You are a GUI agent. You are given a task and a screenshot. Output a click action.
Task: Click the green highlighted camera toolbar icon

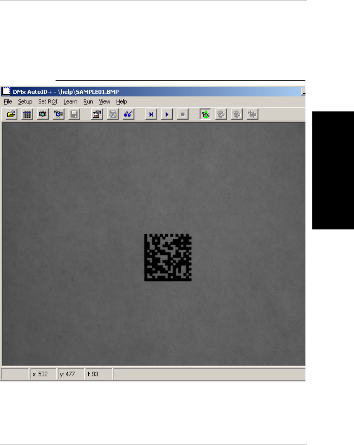[x=206, y=115]
